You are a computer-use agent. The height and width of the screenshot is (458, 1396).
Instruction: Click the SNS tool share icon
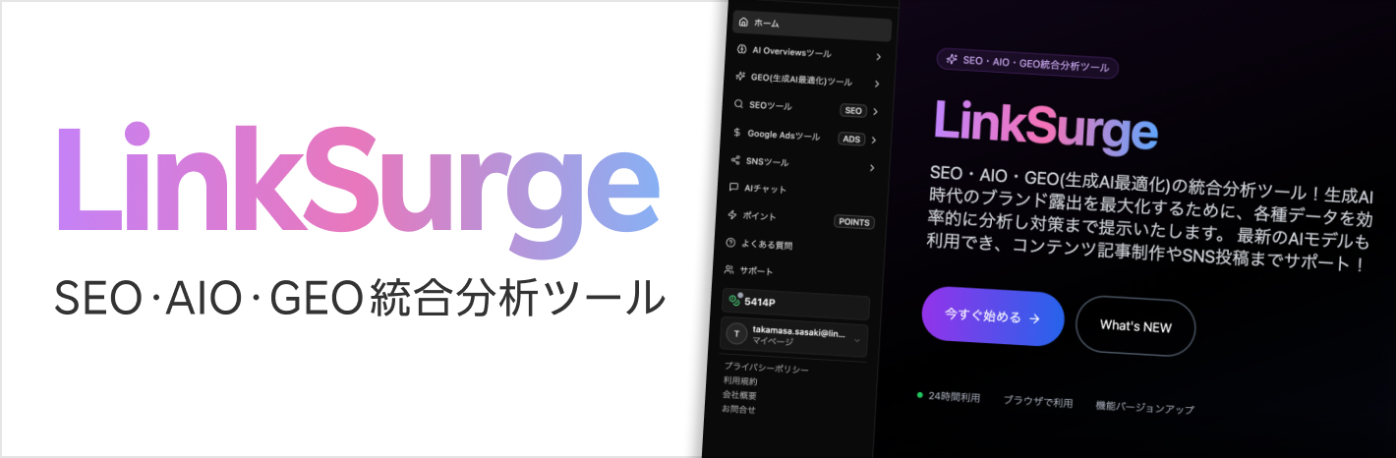click(x=735, y=160)
